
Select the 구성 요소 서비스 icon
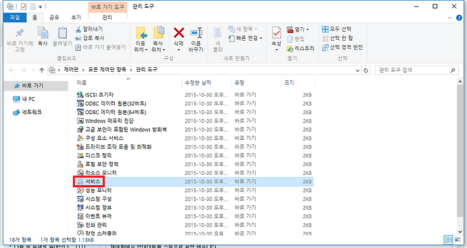tap(80, 138)
